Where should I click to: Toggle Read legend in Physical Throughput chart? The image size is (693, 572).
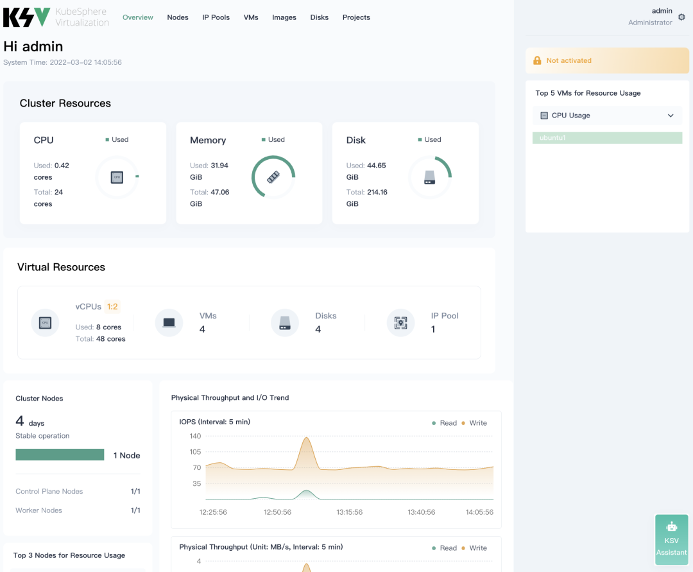[444, 548]
